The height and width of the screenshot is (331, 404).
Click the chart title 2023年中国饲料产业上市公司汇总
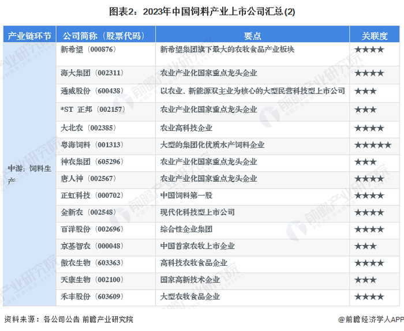(x=202, y=12)
